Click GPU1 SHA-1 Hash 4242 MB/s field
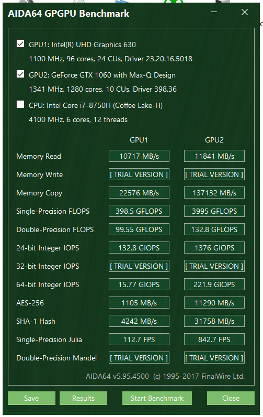 click(x=139, y=321)
